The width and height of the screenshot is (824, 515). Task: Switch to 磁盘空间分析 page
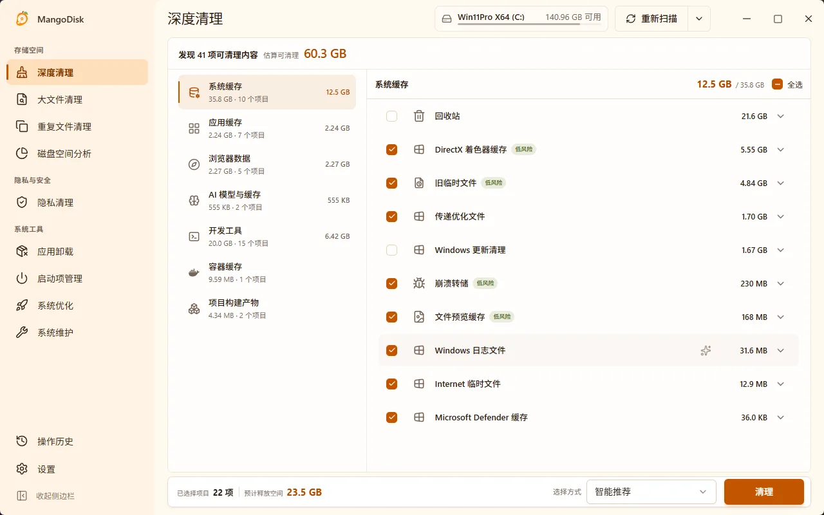point(77,154)
